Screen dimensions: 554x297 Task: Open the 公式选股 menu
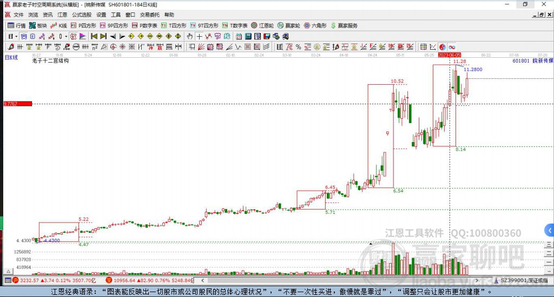click(x=82, y=15)
